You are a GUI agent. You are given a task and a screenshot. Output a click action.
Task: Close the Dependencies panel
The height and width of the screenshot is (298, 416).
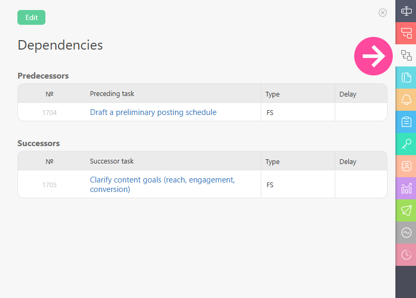[383, 13]
